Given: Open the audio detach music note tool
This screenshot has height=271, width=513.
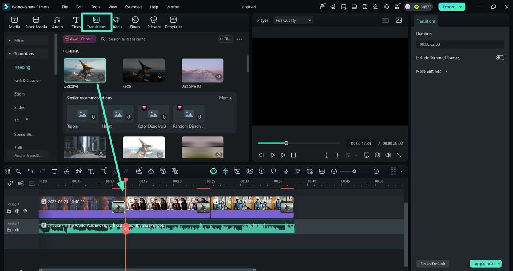Looking at the screenshot, I should click(79, 171).
